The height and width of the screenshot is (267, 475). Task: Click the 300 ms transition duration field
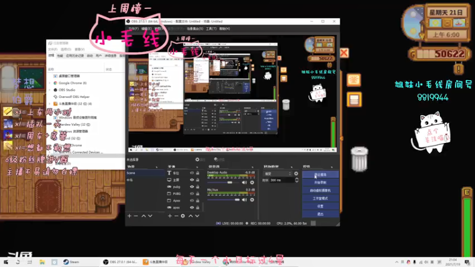[281, 180]
